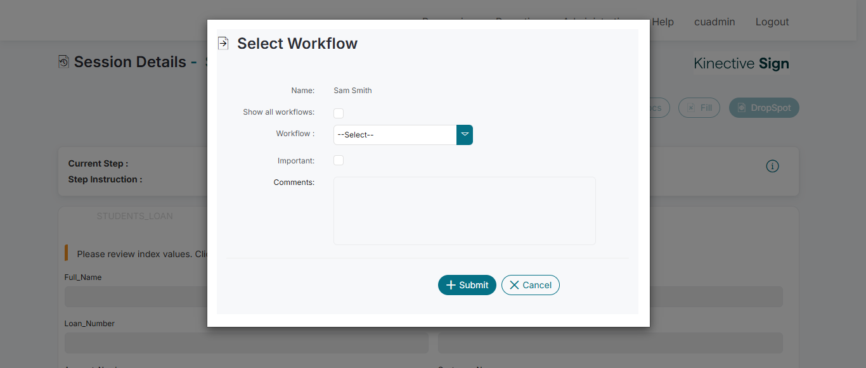
Task: Click the X icon on Cancel
Action: coord(514,285)
